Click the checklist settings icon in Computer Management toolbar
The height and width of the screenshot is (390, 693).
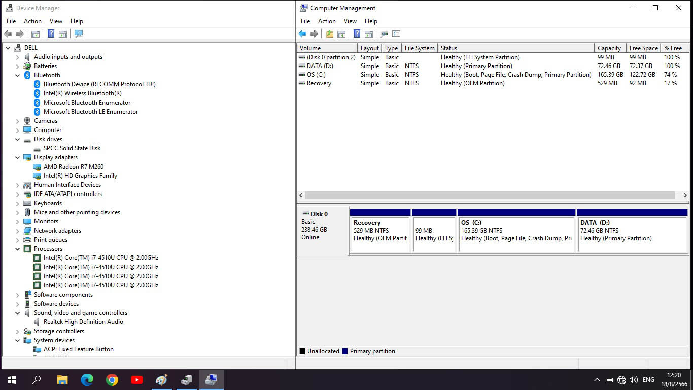click(396, 34)
